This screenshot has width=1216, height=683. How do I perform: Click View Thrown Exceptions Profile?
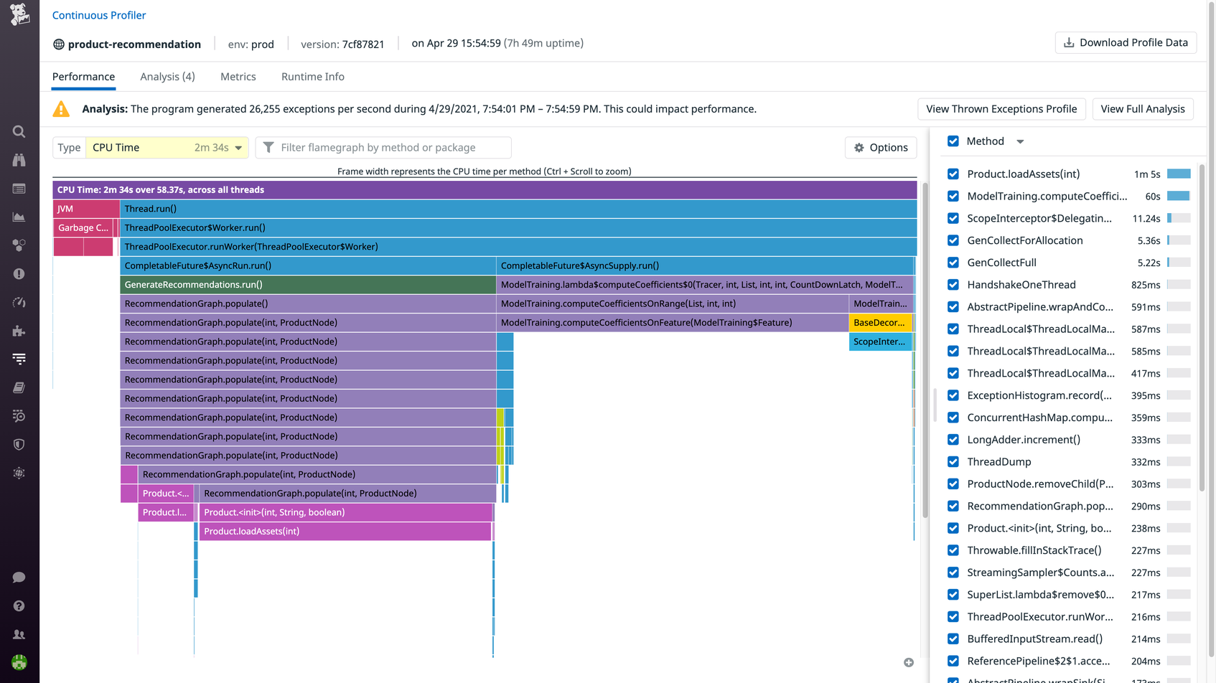click(1001, 109)
